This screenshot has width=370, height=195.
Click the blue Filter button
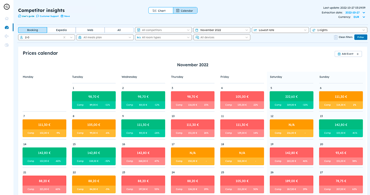tap(360, 37)
